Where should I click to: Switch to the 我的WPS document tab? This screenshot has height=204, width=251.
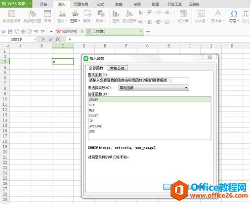69,31
